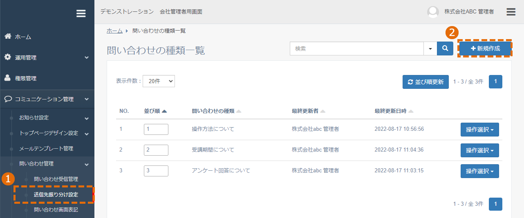This screenshot has height=218, width=524.
Task: Click the bottom pagination page 1 button
Action: pyautogui.click(x=495, y=204)
